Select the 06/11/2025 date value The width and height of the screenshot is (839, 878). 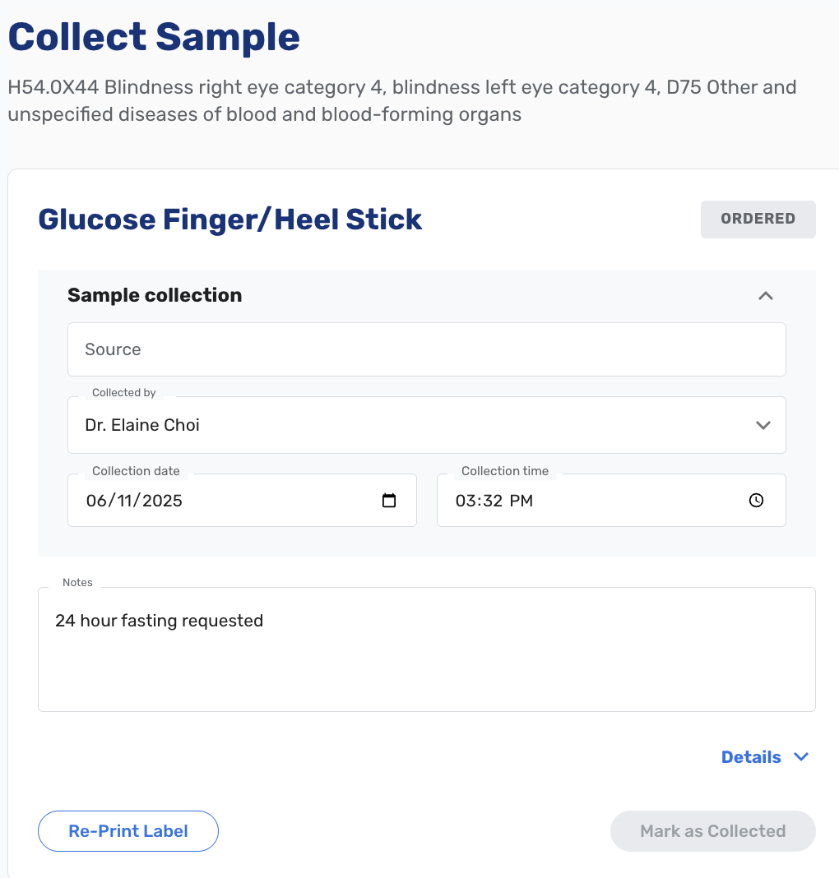134,500
